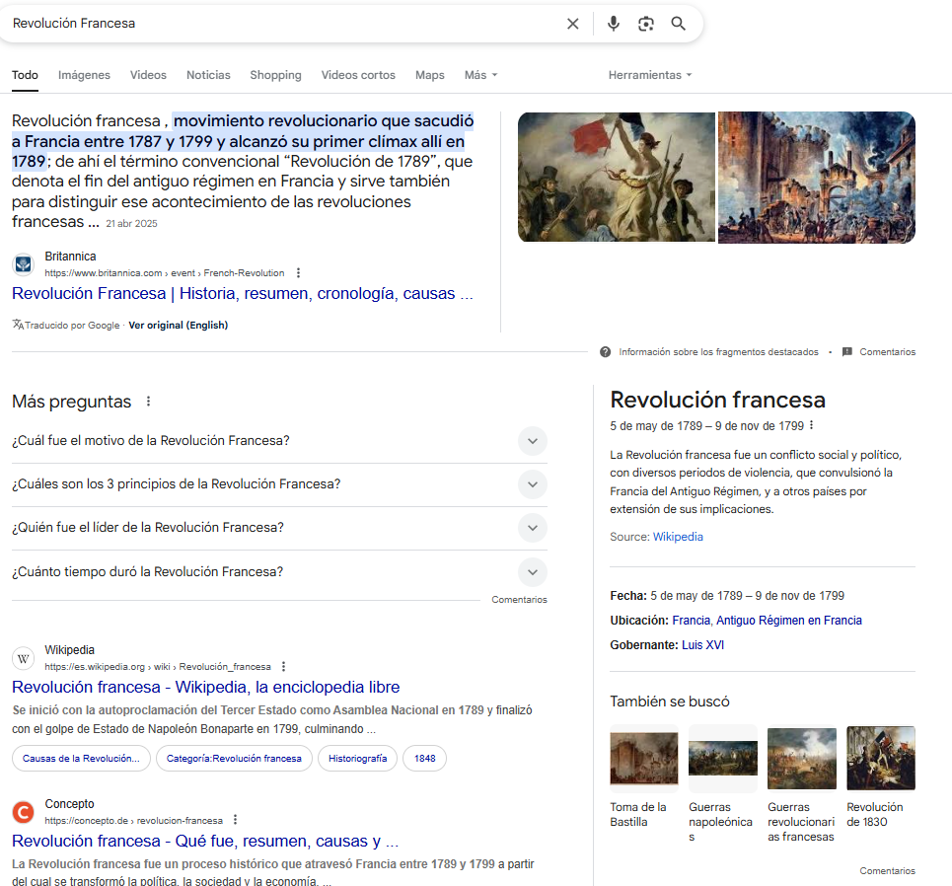This screenshot has width=952, height=886.
Task: Open image search with camera lens icon
Action: [646, 24]
